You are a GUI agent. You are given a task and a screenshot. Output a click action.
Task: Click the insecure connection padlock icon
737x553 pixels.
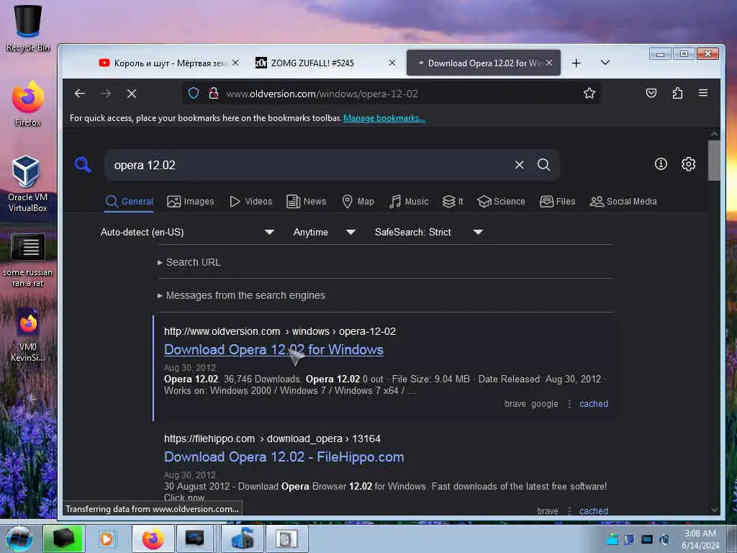[x=214, y=93]
